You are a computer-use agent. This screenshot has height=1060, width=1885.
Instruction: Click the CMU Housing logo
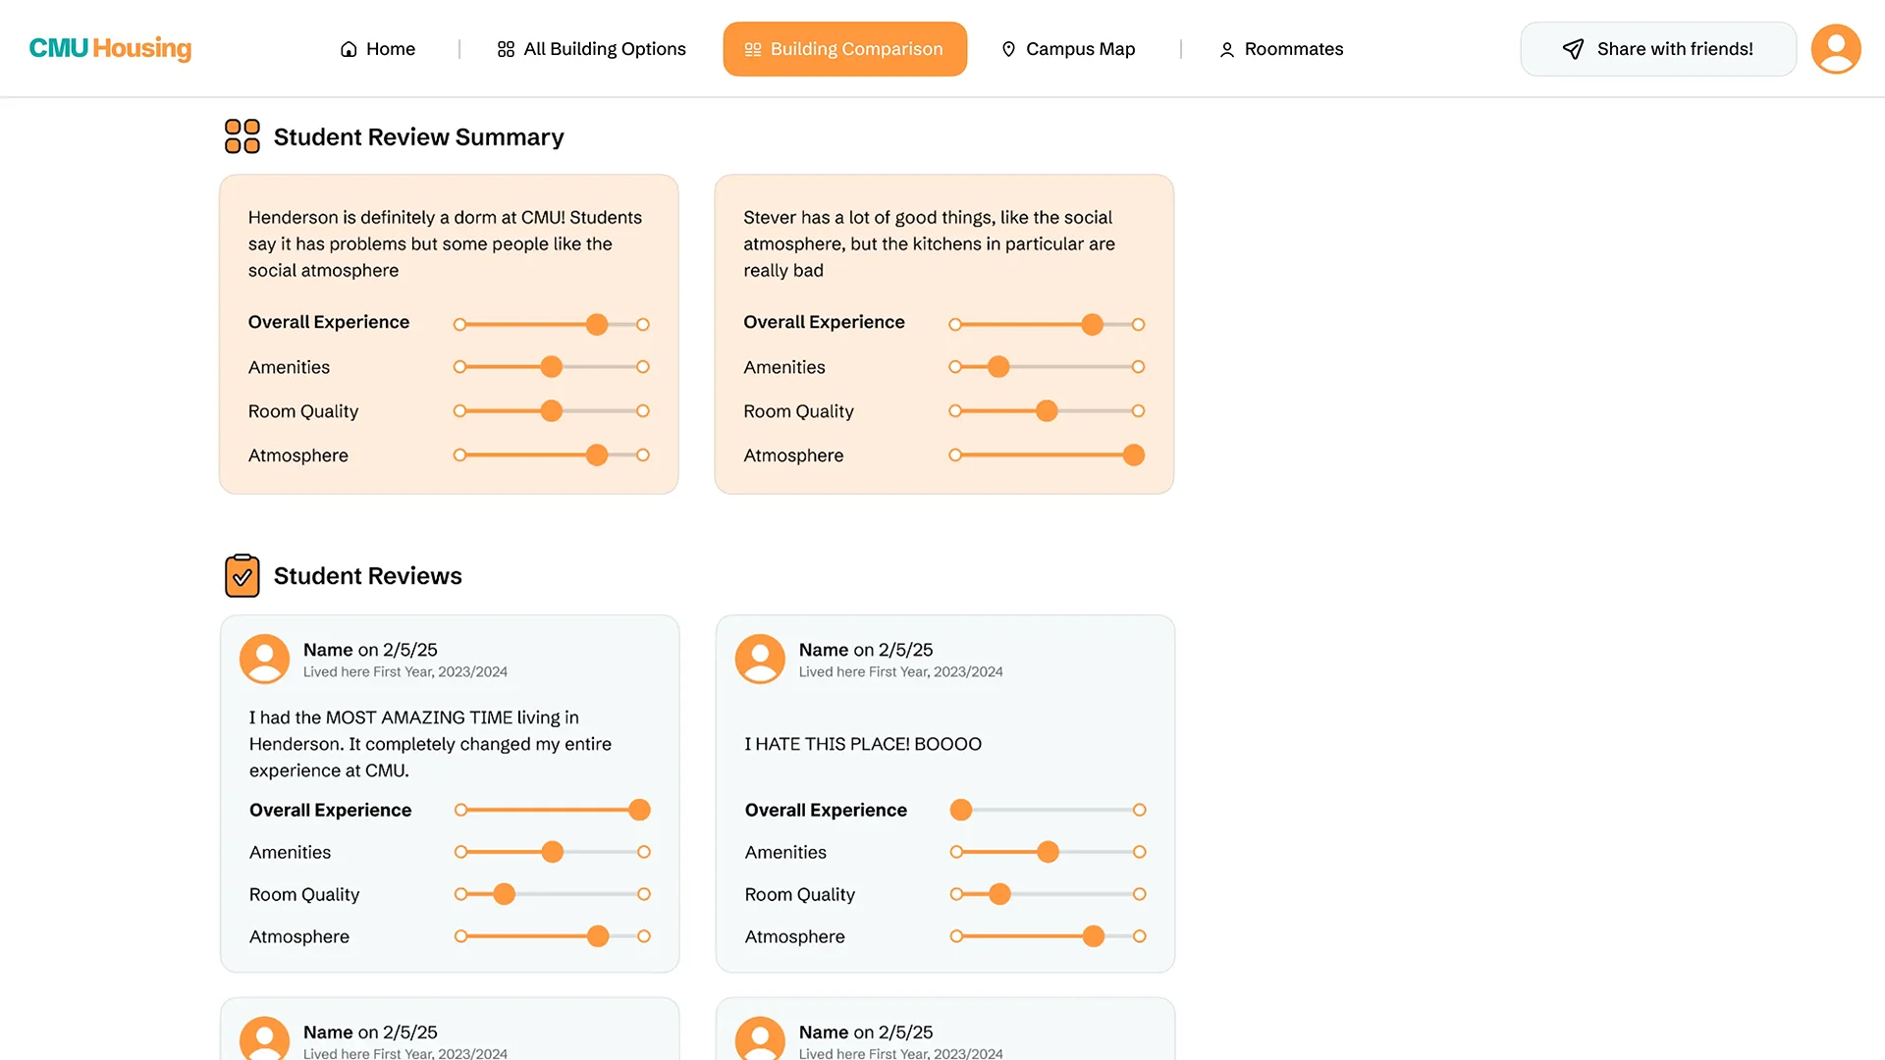coord(110,48)
